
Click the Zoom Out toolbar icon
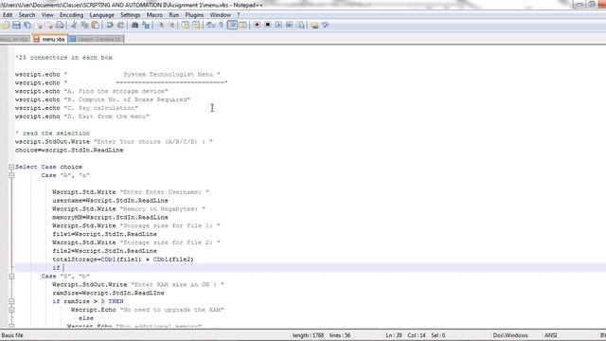tap(171, 26)
